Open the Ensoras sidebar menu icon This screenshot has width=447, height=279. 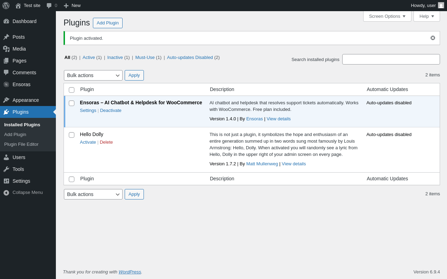click(6, 84)
